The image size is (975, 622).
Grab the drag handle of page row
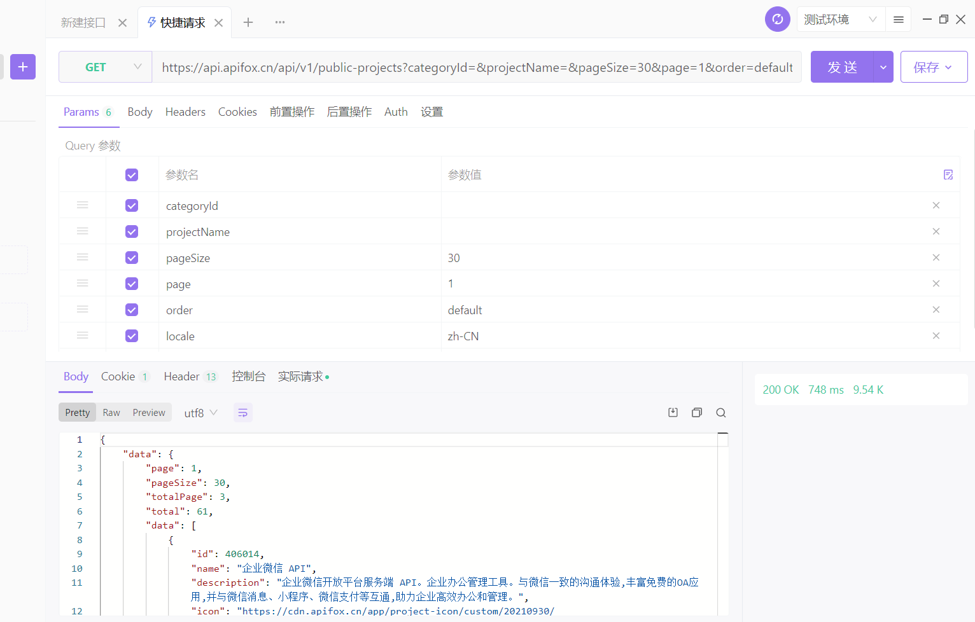tap(83, 283)
